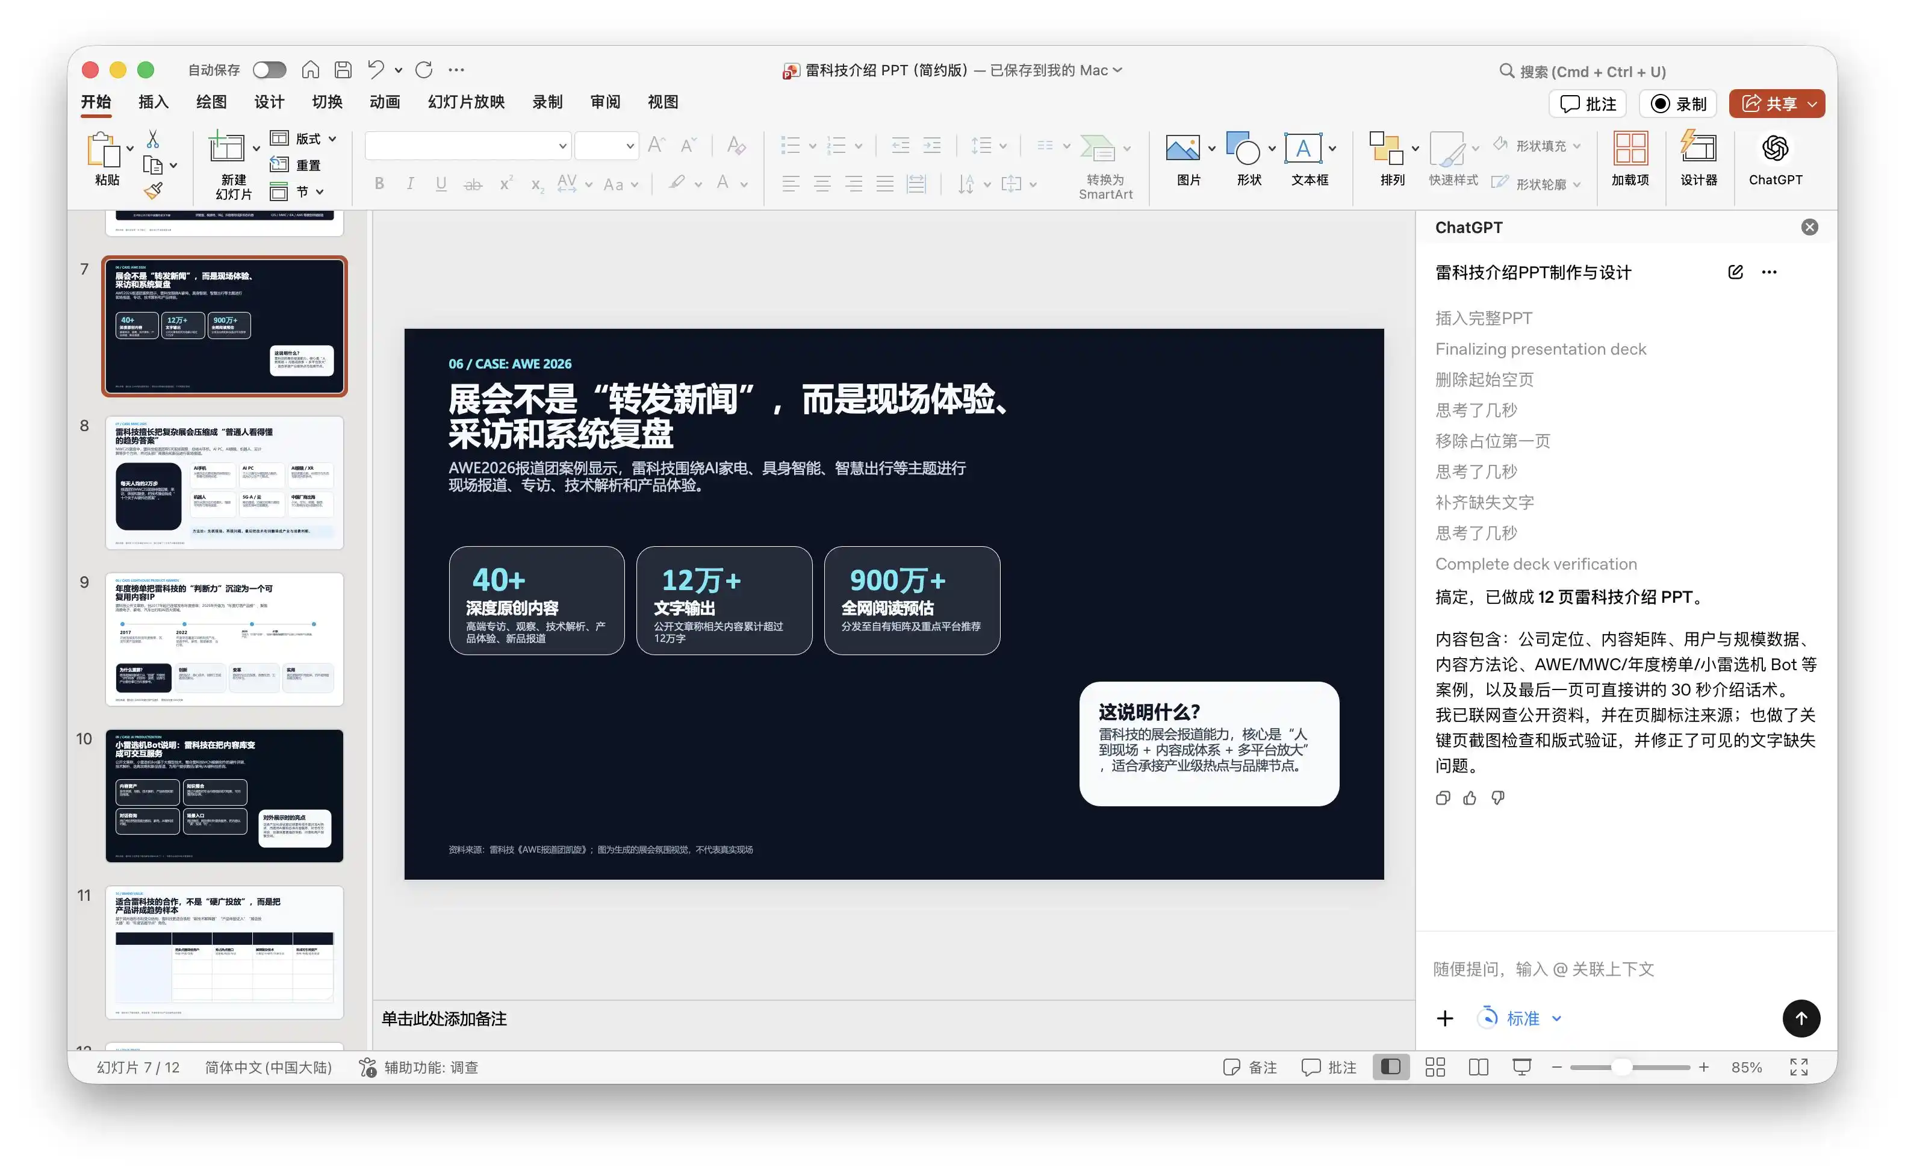Click the Record (录制) button top right
1905x1173 pixels.
[x=1678, y=104]
